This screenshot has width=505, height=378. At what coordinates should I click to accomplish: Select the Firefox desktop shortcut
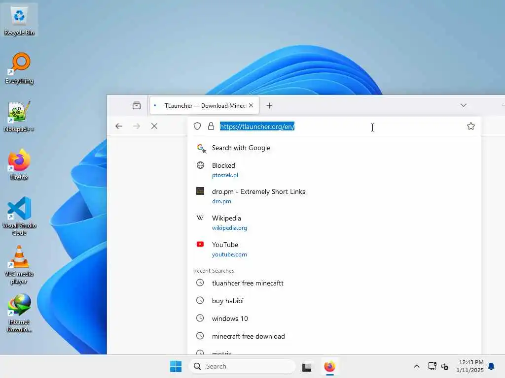(x=19, y=164)
